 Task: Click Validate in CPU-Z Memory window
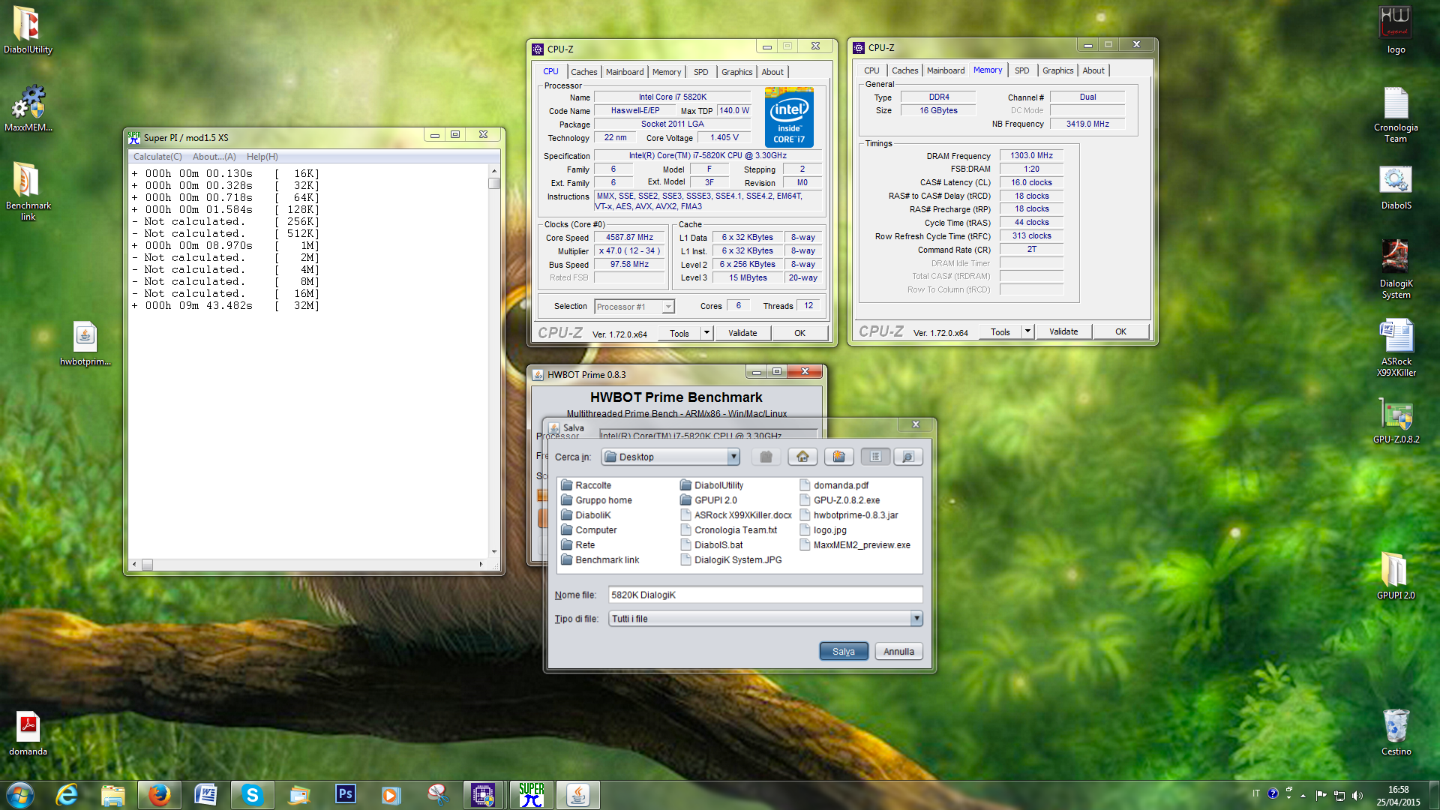1063,331
